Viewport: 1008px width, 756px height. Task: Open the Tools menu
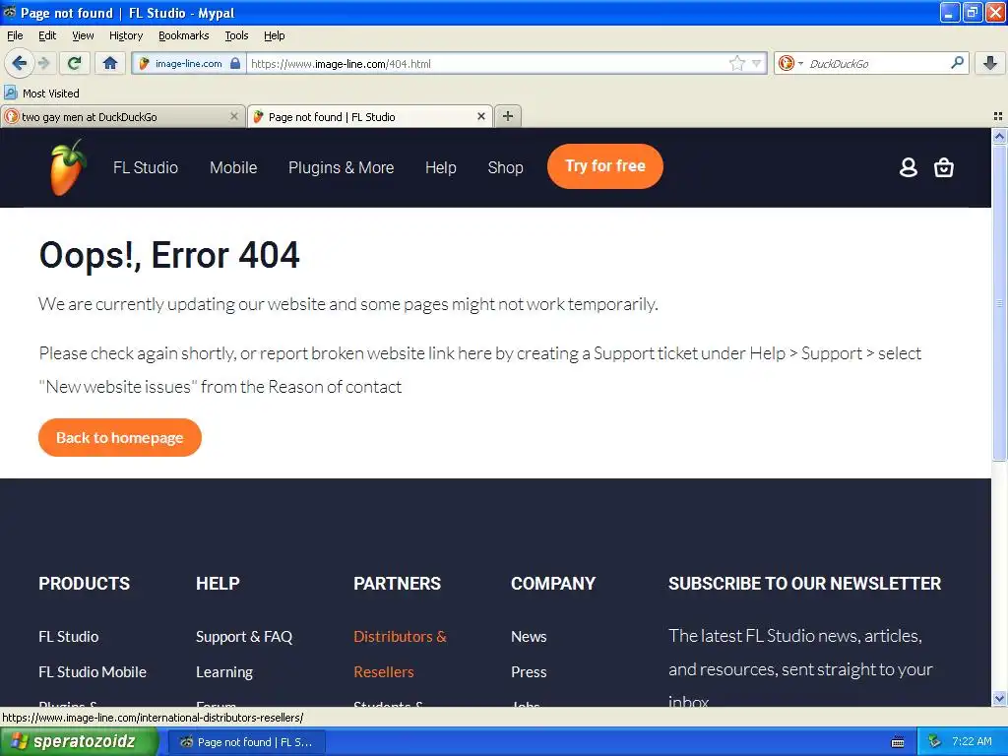[x=236, y=35]
